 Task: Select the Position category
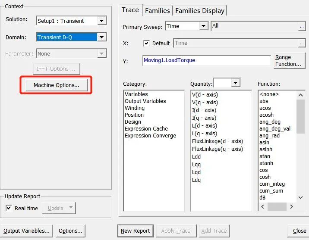(134, 115)
